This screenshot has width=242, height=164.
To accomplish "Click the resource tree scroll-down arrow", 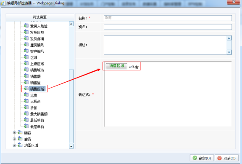I will point(71,146).
